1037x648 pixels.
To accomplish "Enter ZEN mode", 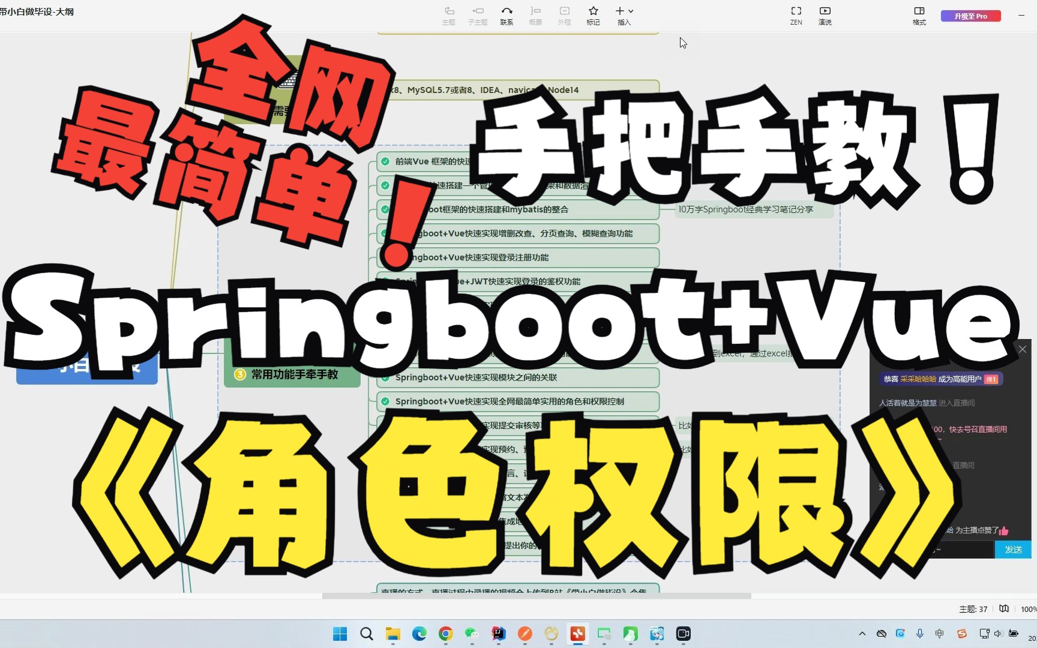I will 796,16.
